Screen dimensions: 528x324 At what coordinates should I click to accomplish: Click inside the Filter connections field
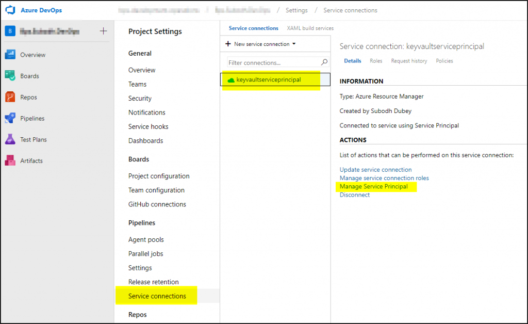coord(268,62)
